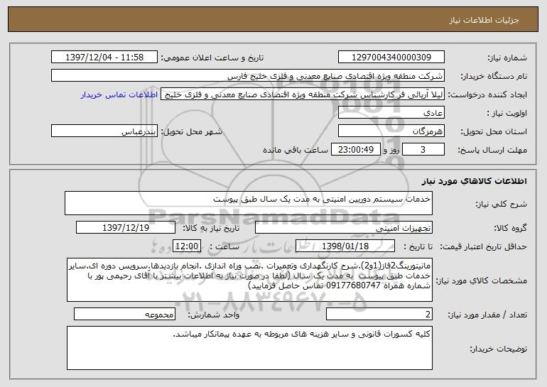Click the اولویت نیاز label
547x387 pixels.
[x=507, y=113]
